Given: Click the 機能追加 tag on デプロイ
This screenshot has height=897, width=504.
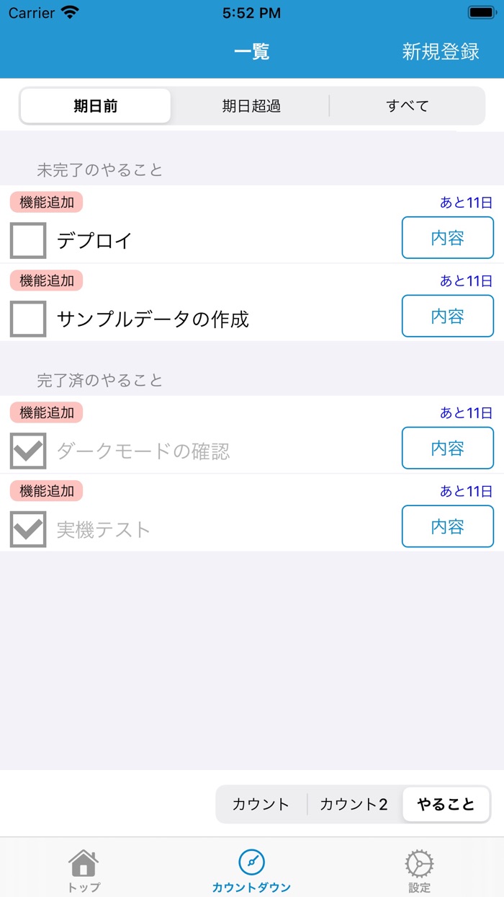Looking at the screenshot, I should 45,203.
